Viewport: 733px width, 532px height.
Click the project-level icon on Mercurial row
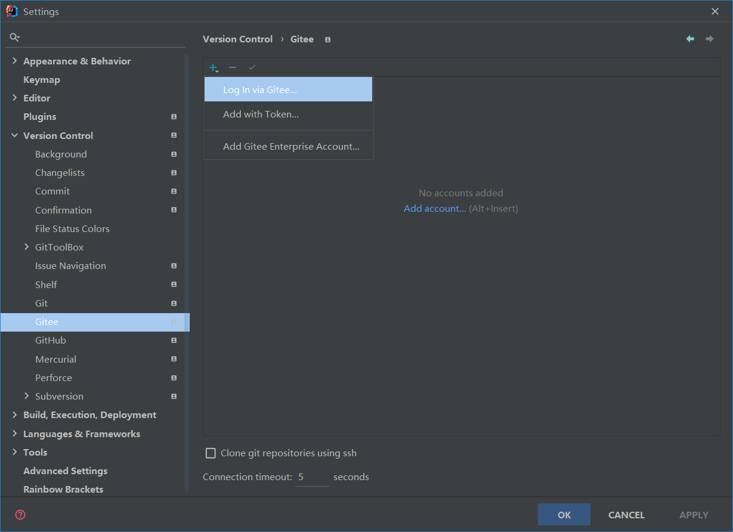click(x=174, y=359)
